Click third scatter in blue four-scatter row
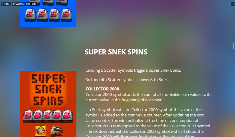Screen dimensions: 235x137 tap(54, 15)
